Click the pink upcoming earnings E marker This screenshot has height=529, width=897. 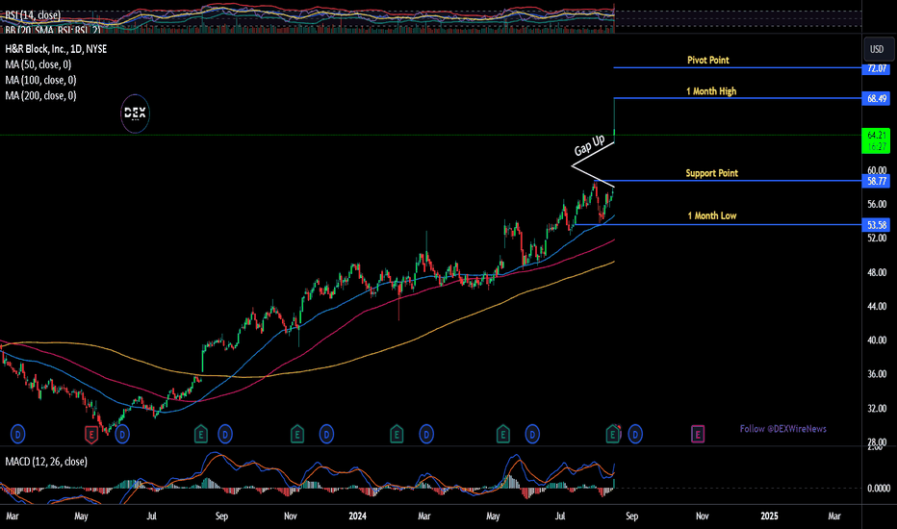[698, 435]
